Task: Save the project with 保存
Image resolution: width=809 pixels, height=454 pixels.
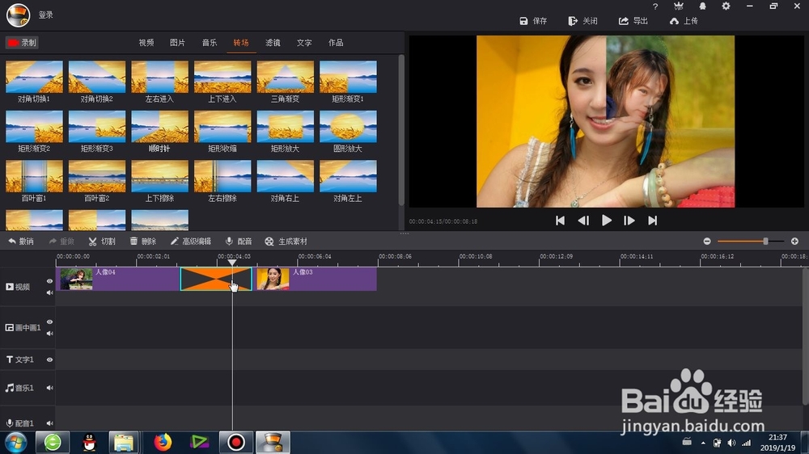Action: (x=533, y=21)
